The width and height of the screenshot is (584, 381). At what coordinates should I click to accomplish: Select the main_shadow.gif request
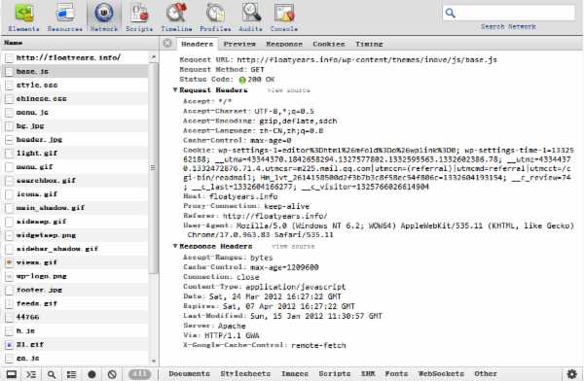coord(75,208)
